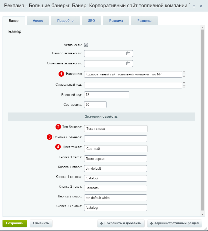Click into the Название text field
Screen dimensions: 208x231
[x=133, y=74]
